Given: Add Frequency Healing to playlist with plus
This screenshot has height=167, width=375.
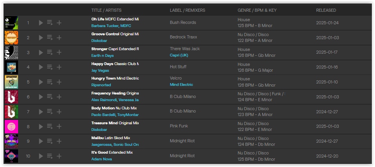Looking at the screenshot, I should click(59, 96).
